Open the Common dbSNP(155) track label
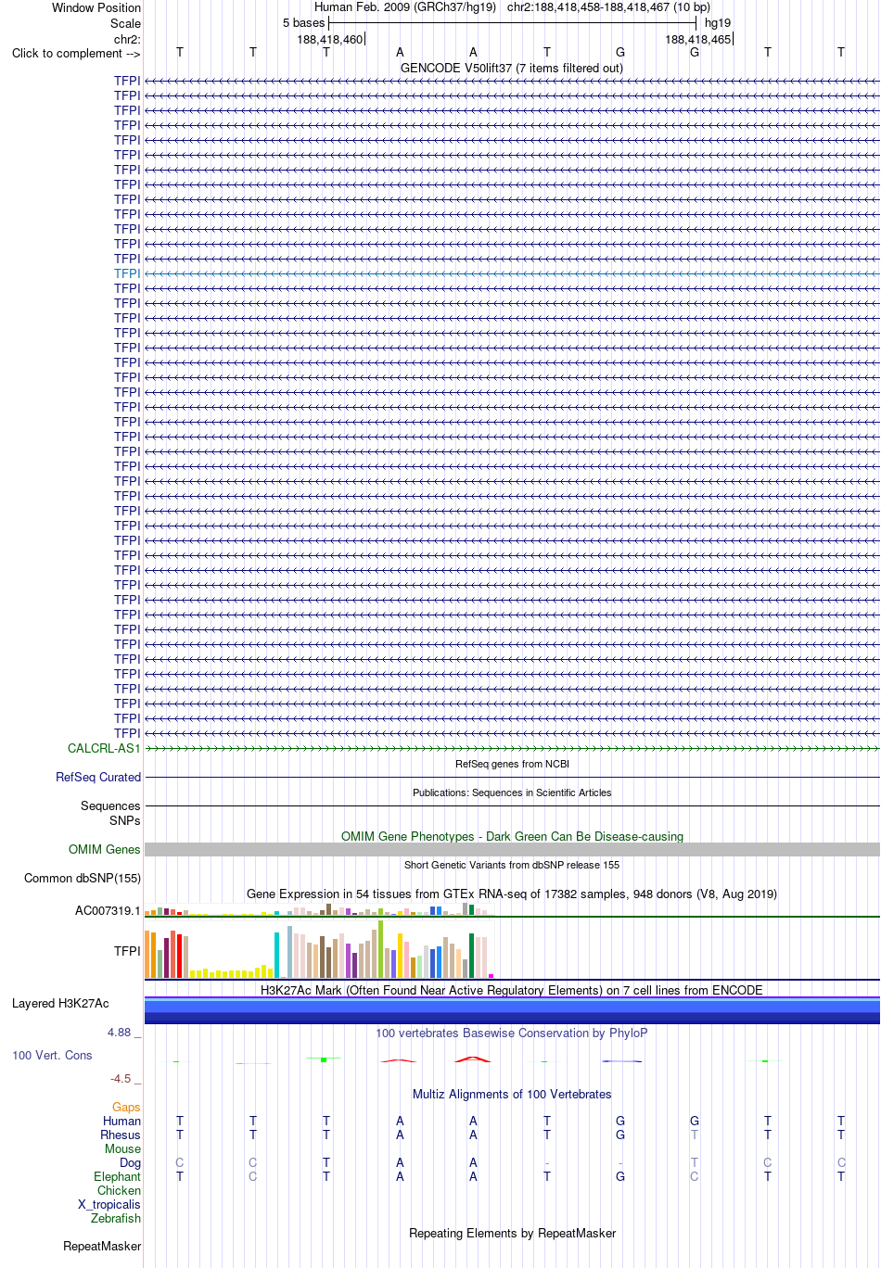 [x=83, y=878]
